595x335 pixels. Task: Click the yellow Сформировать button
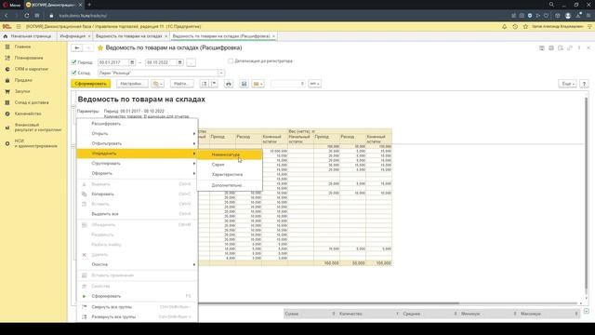(91, 84)
